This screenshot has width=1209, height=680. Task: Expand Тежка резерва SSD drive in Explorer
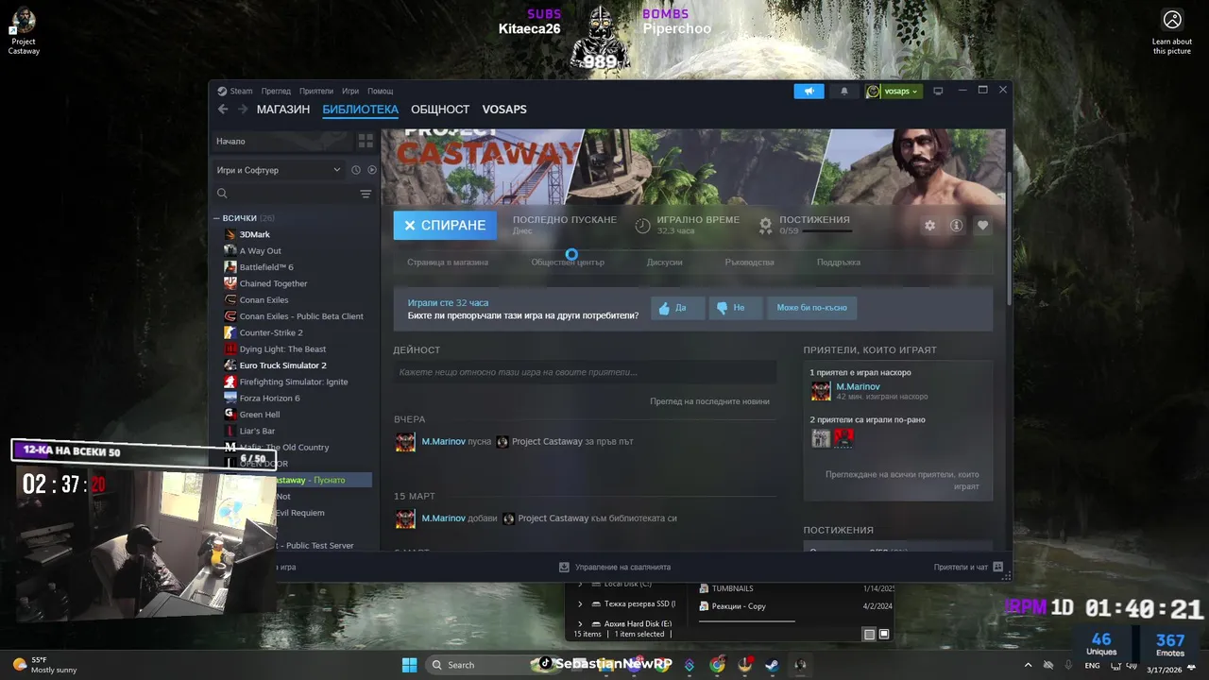(x=580, y=603)
